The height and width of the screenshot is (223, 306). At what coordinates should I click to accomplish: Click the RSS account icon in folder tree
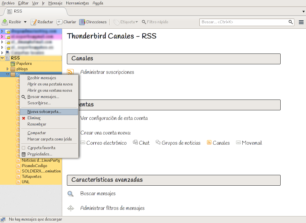pyautogui.click(x=7, y=58)
